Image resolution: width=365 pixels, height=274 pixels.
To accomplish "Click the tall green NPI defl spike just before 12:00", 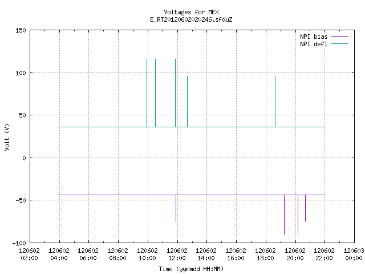I will click(175, 93).
